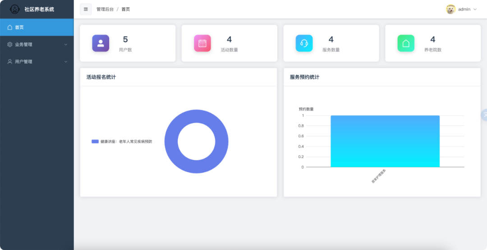487x250 pixels.
Task: Click the translate bubble at right edge
Action: [484, 115]
